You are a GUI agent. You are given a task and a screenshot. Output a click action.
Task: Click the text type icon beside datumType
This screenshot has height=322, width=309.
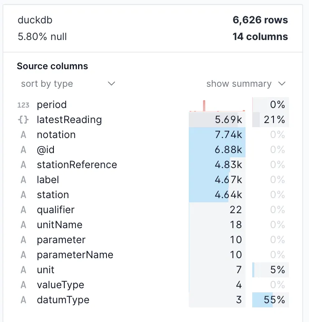(23, 300)
